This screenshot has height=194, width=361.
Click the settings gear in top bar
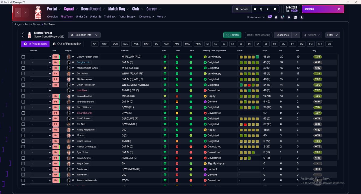coord(275,9)
